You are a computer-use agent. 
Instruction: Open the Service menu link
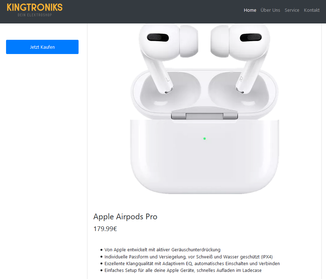tap(292, 10)
